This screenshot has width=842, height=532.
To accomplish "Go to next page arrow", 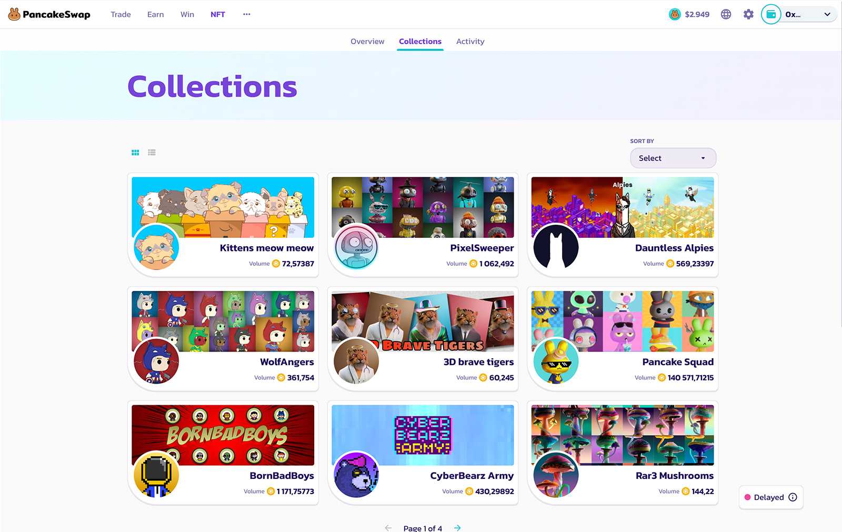I will [457, 528].
